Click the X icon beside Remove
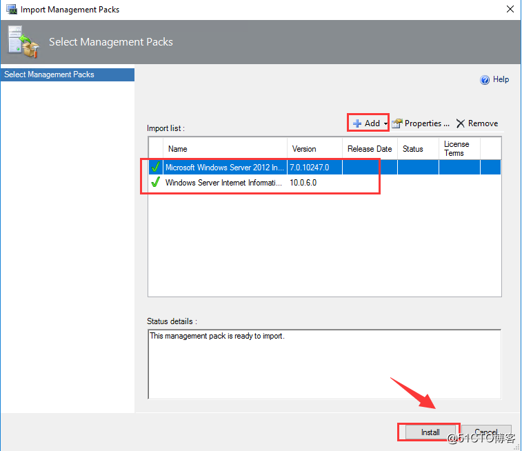 (x=460, y=123)
